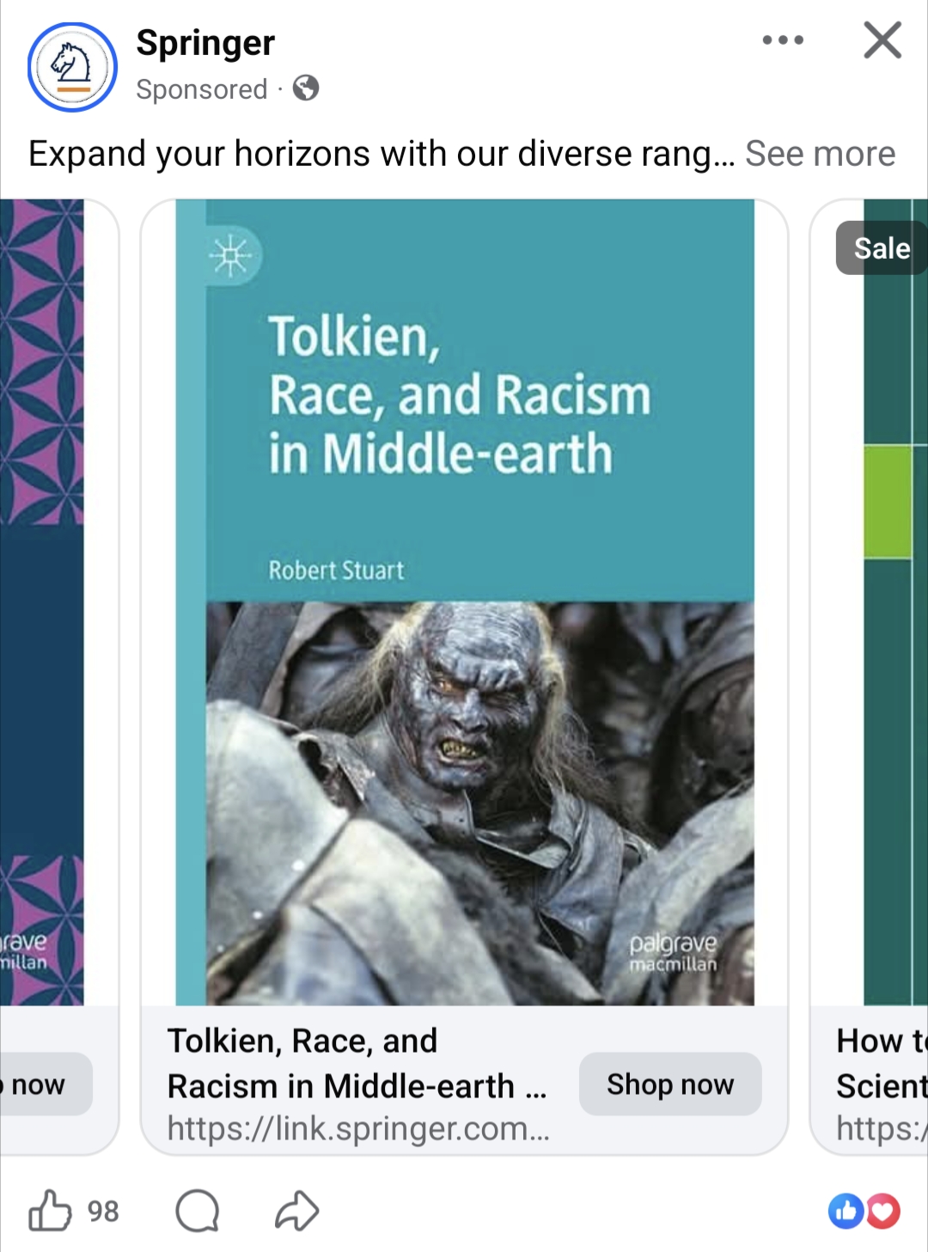View reactions via red heart emoji
Screen dimensions: 928x1252
click(882, 1211)
